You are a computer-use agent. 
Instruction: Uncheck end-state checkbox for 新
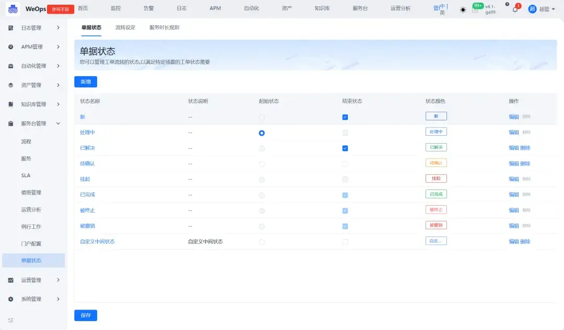[x=345, y=117]
